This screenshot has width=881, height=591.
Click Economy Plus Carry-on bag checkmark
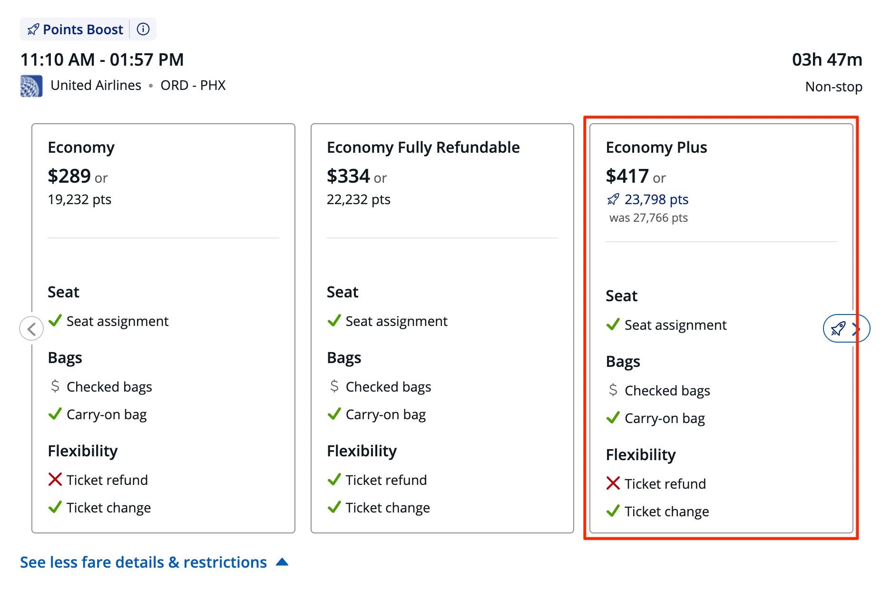coord(613,417)
